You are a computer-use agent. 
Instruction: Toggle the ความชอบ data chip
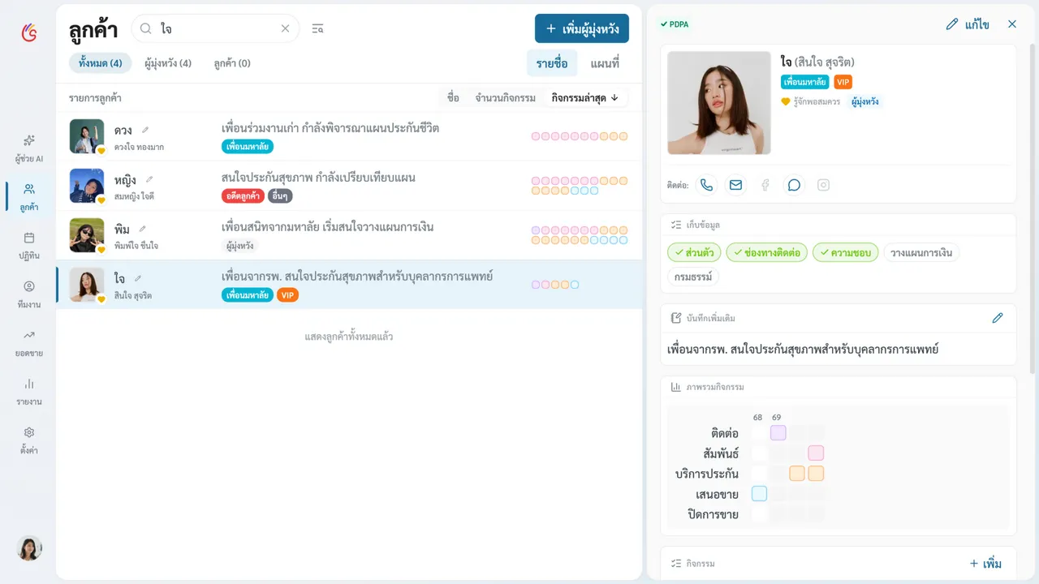pyautogui.click(x=845, y=253)
